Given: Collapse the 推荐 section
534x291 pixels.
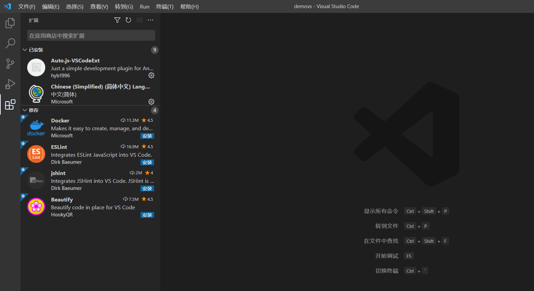Looking at the screenshot, I should pos(24,110).
